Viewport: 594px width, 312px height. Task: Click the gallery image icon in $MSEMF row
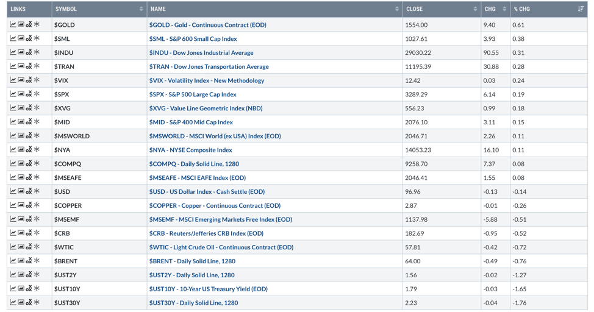pyautogui.click(x=21, y=219)
